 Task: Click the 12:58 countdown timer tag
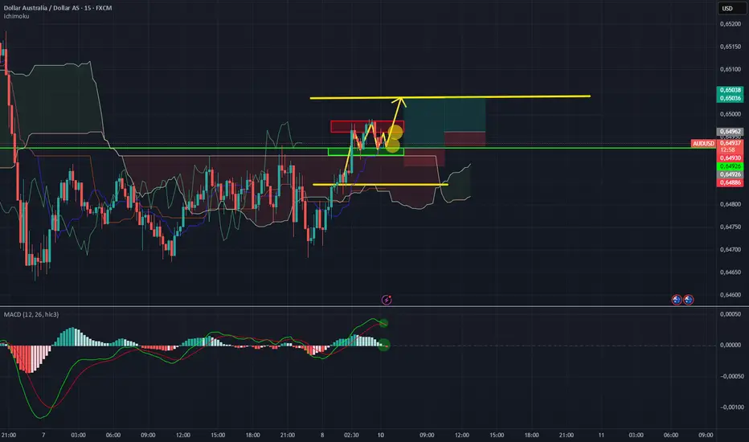point(730,149)
